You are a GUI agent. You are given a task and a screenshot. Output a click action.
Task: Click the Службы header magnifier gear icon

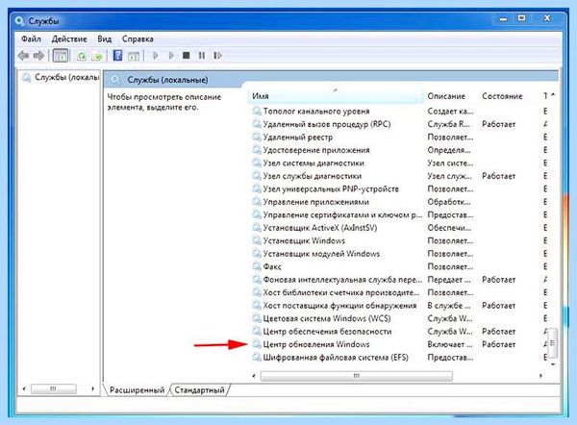pos(115,80)
